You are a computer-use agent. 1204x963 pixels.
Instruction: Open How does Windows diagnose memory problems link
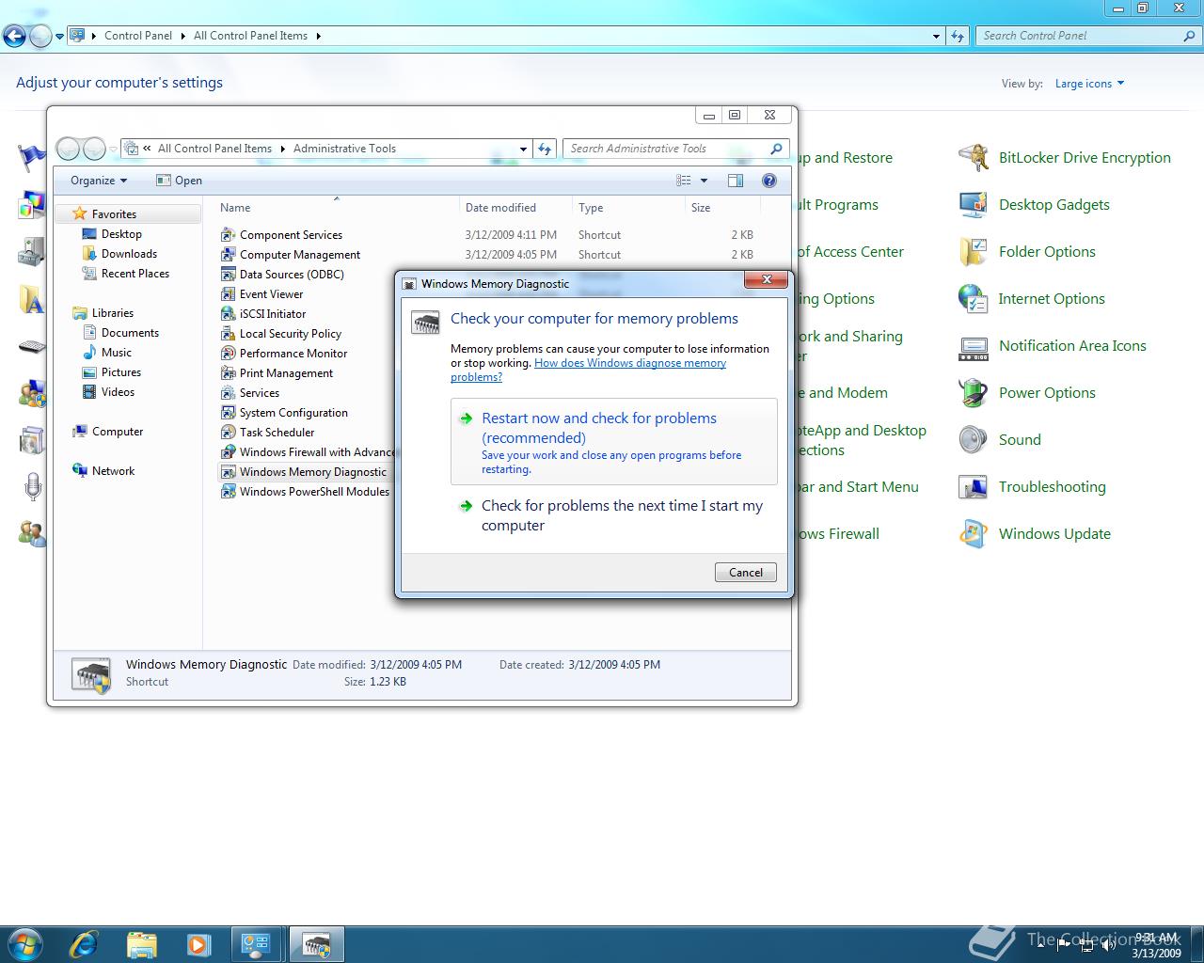(x=588, y=370)
